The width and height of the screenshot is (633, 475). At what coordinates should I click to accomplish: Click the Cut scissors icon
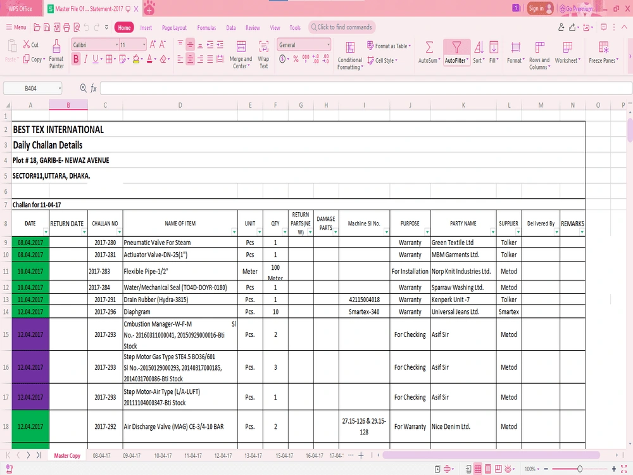click(x=26, y=44)
